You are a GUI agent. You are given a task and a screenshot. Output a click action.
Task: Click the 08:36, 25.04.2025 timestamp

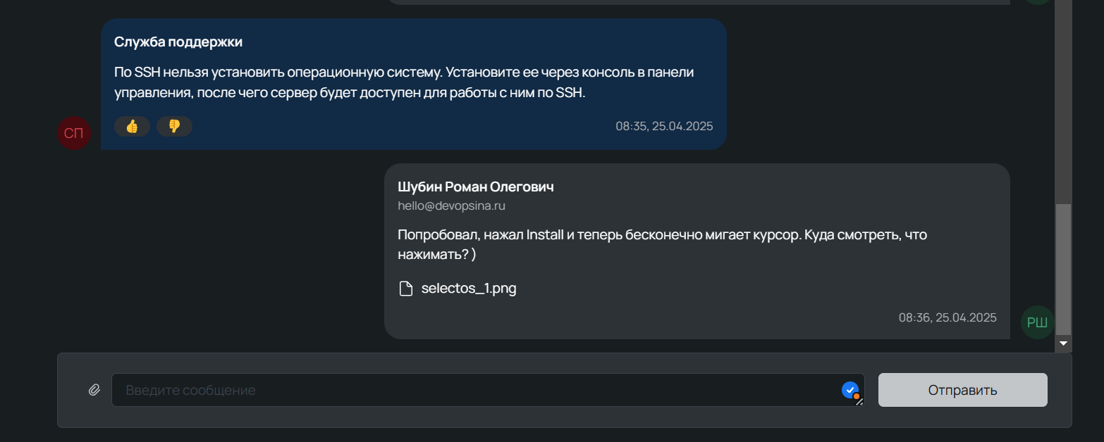[x=947, y=317]
